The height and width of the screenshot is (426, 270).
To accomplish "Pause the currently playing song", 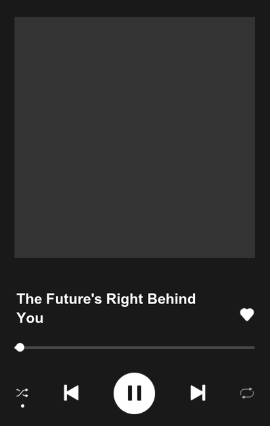I will 134,393.
